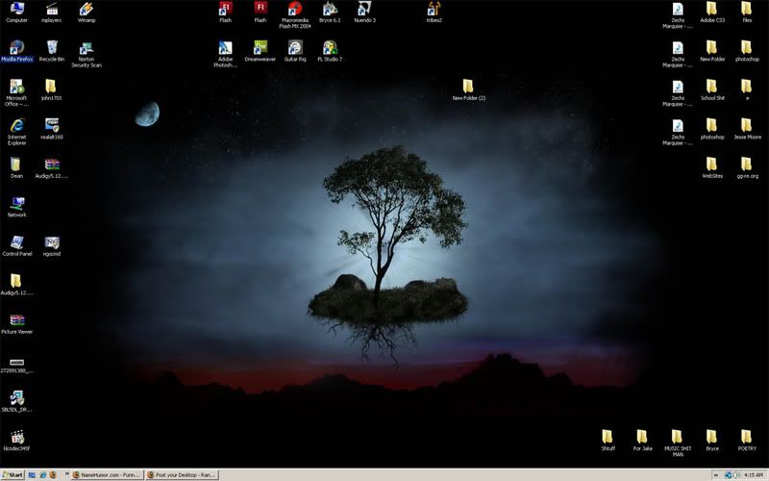This screenshot has width=769, height=481.
Task: Open the tribes2 shortcut
Action: click(x=434, y=13)
